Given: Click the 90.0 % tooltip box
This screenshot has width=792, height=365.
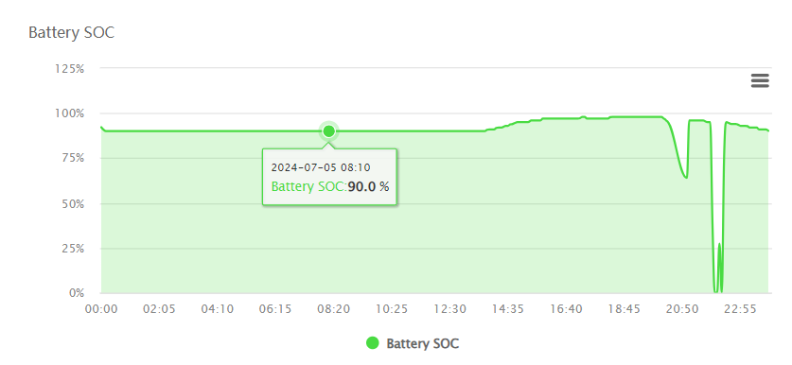Looking at the screenshot, I should pyautogui.click(x=329, y=177).
